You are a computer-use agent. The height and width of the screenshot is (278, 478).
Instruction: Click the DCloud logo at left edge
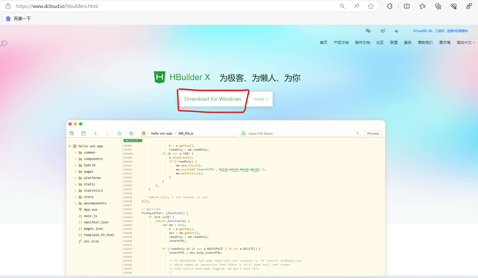click(x=4, y=43)
